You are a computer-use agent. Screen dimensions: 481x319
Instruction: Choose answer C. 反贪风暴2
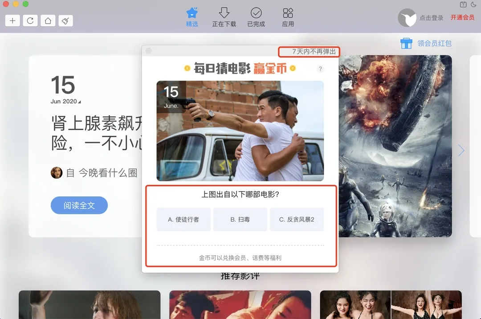point(297,220)
